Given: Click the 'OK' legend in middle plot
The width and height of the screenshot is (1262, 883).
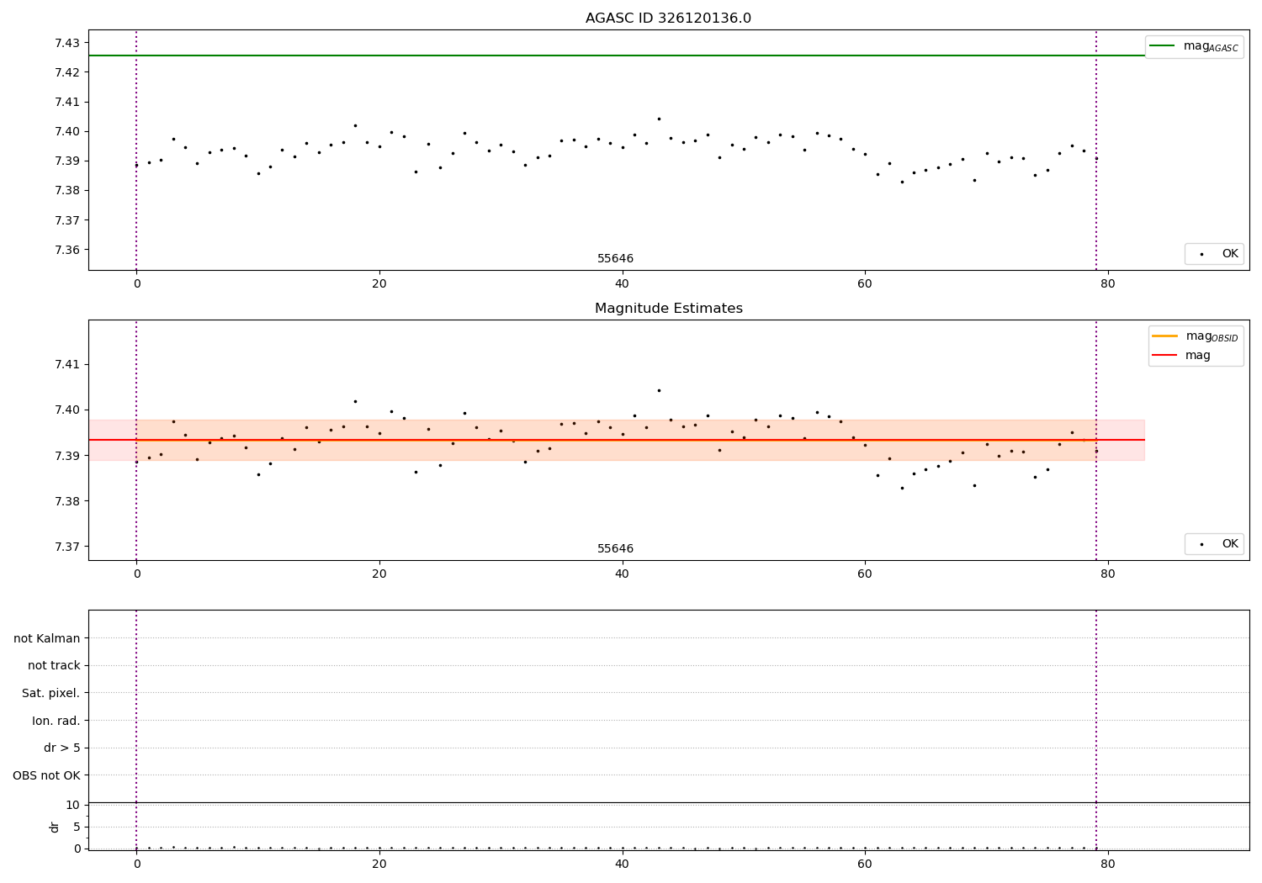Looking at the screenshot, I should [1215, 544].
